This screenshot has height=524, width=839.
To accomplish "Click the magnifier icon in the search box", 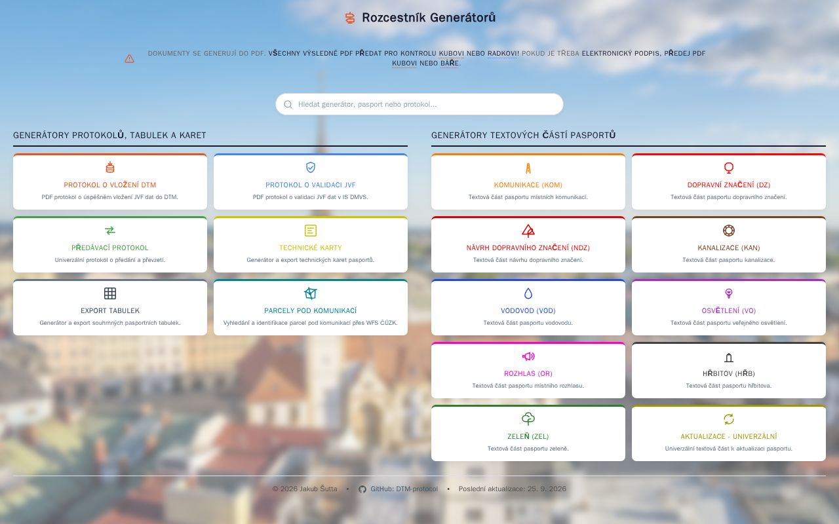I will (288, 104).
